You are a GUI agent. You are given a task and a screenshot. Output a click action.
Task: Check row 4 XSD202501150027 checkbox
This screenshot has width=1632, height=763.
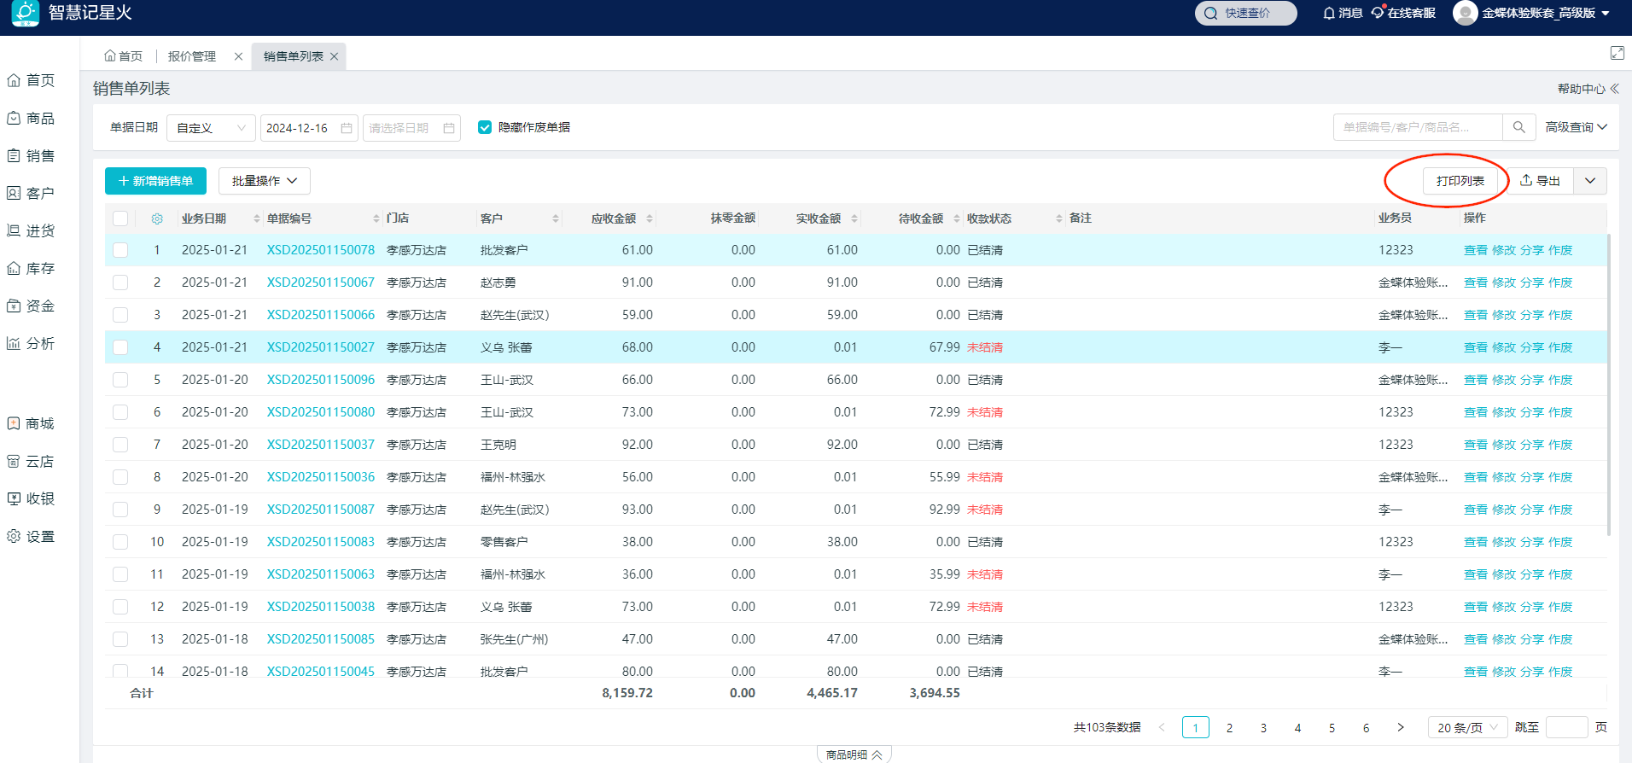coord(120,347)
